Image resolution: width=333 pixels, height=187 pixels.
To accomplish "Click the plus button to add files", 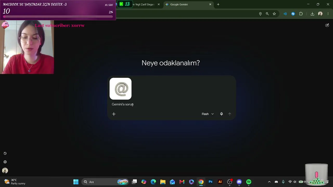I will [114, 114].
